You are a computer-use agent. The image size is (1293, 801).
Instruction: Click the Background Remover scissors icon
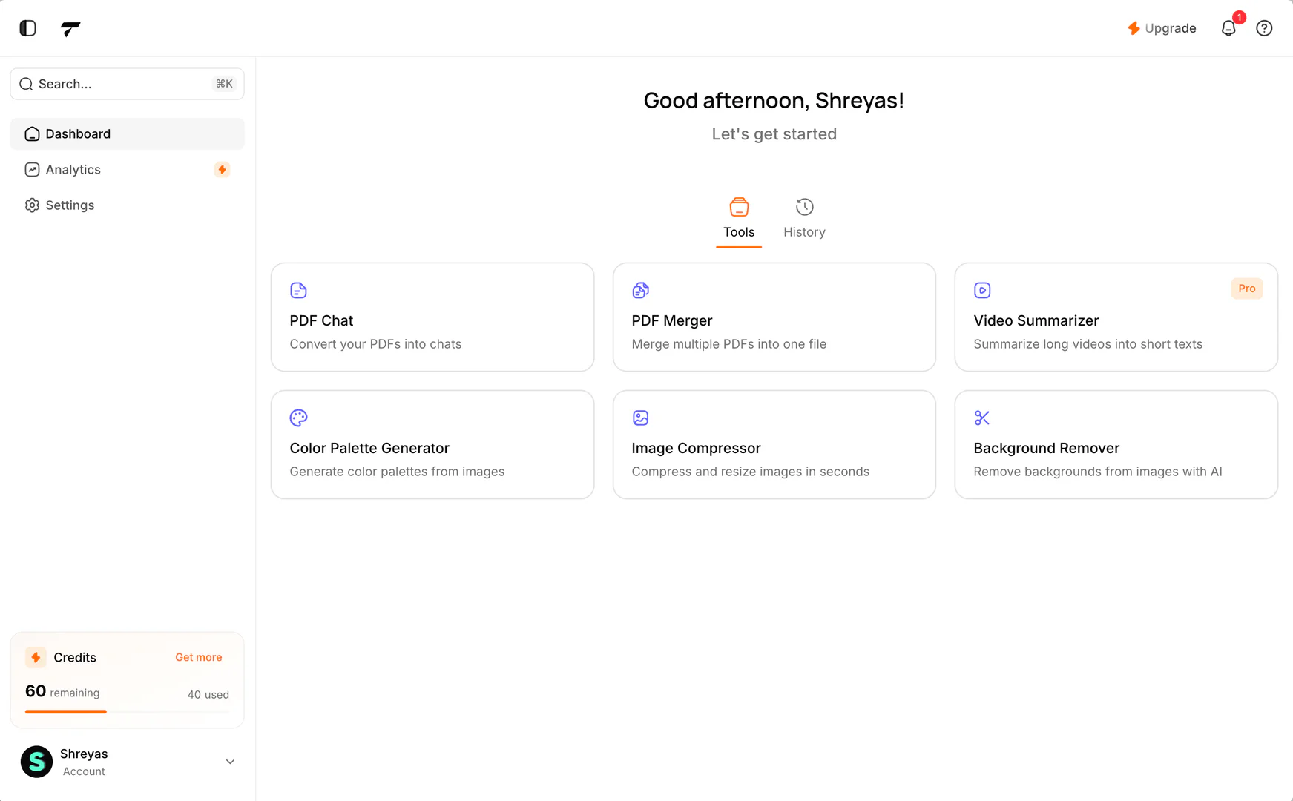pos(982,418)
